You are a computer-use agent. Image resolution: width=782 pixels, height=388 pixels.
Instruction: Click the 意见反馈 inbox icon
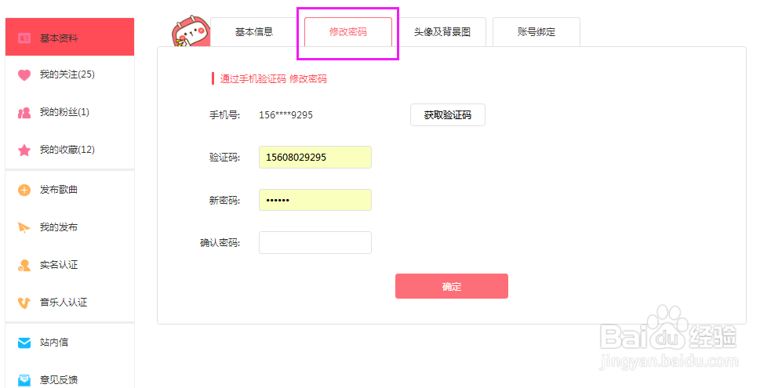tap(24, 380)
